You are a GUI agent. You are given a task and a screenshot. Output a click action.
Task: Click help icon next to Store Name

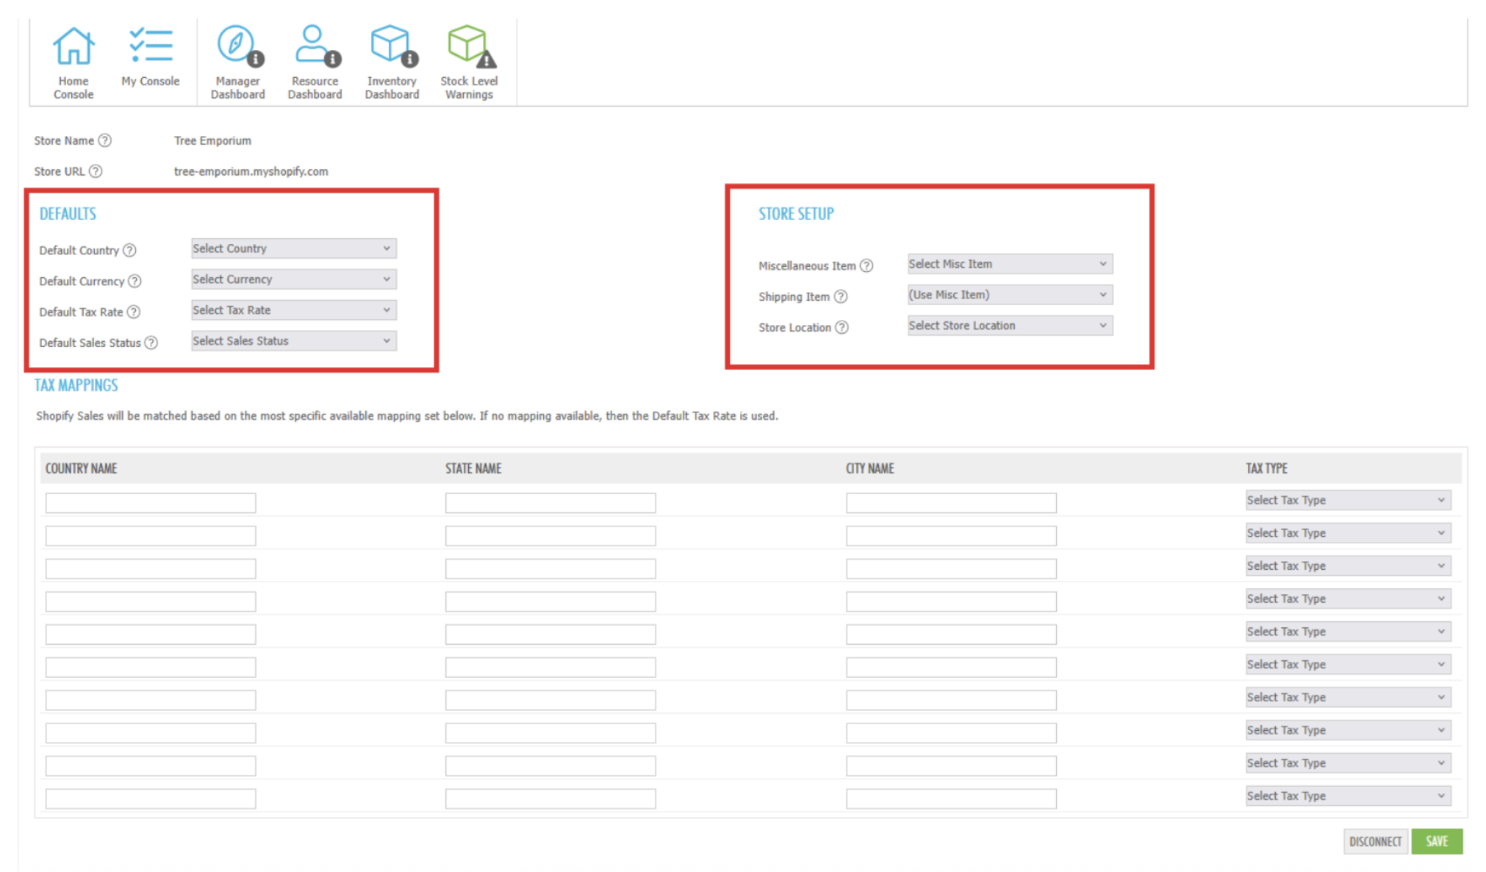click(105, 140)
